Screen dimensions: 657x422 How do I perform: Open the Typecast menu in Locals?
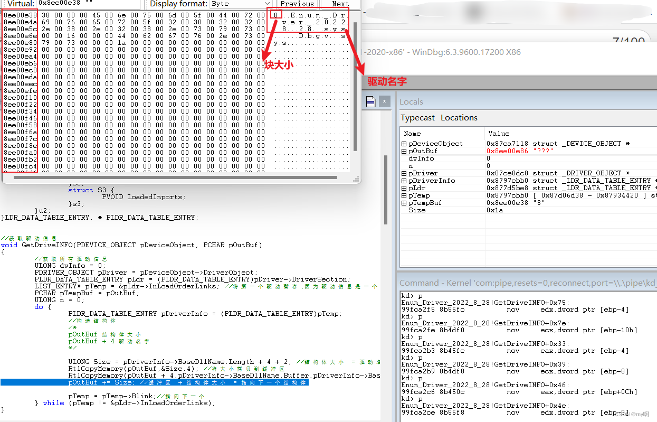click(417, 118)
